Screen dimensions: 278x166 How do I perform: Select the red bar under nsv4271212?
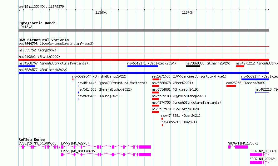240,66
